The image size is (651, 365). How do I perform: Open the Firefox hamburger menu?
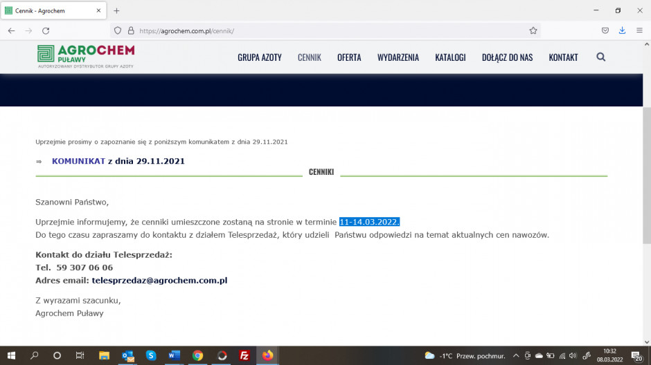[639, 30]
